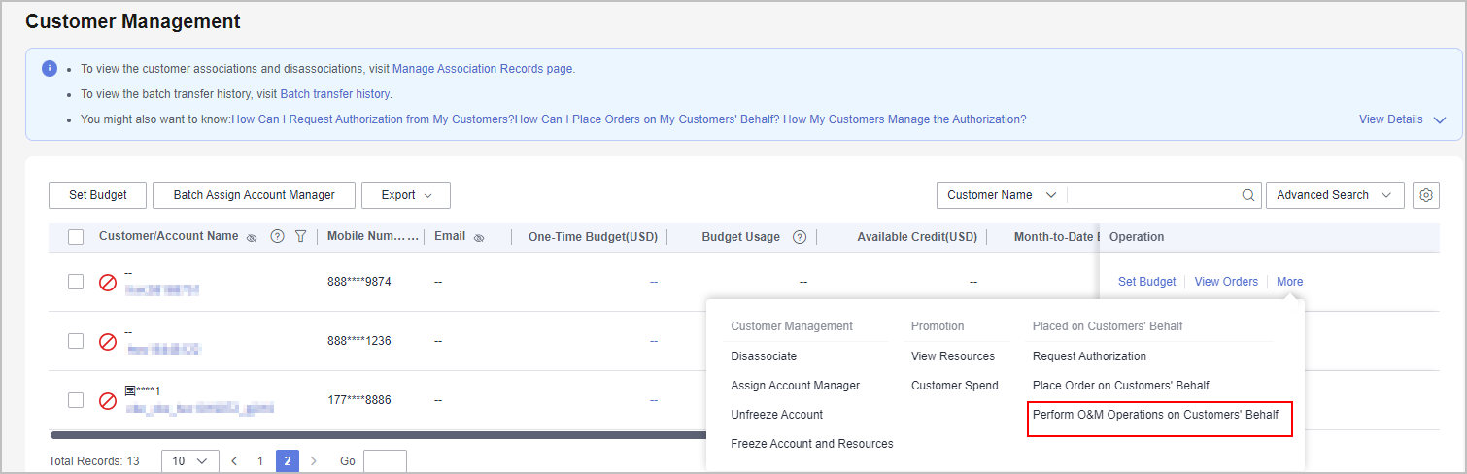Open the Export dropdown
1467x474 pixels.
(405, 195)
